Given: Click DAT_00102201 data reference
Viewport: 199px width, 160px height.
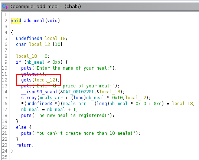Looking at the screenshot, I should tap(78, 92).
